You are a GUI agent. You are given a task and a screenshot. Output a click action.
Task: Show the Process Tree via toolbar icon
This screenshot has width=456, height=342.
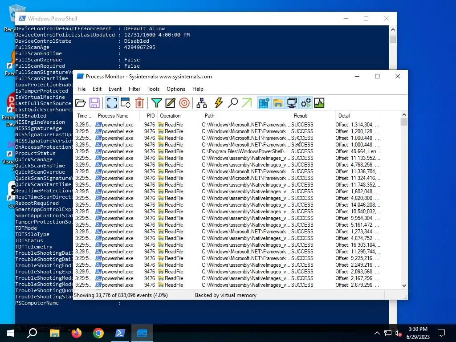pos(202,103)
